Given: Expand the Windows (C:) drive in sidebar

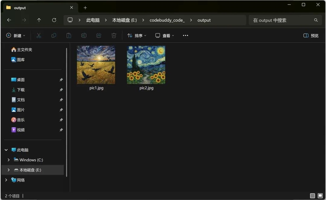Looking at the screenshot, I should (x=8, y=160).
